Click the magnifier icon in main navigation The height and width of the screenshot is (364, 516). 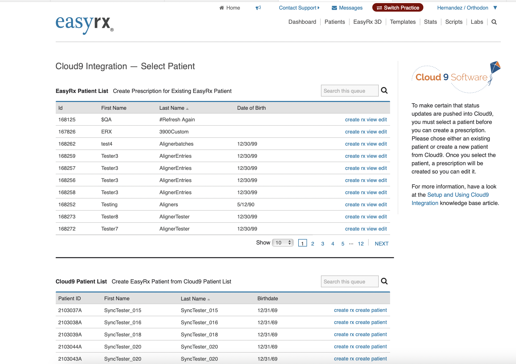pyautogui.click(x=494, y=22)
